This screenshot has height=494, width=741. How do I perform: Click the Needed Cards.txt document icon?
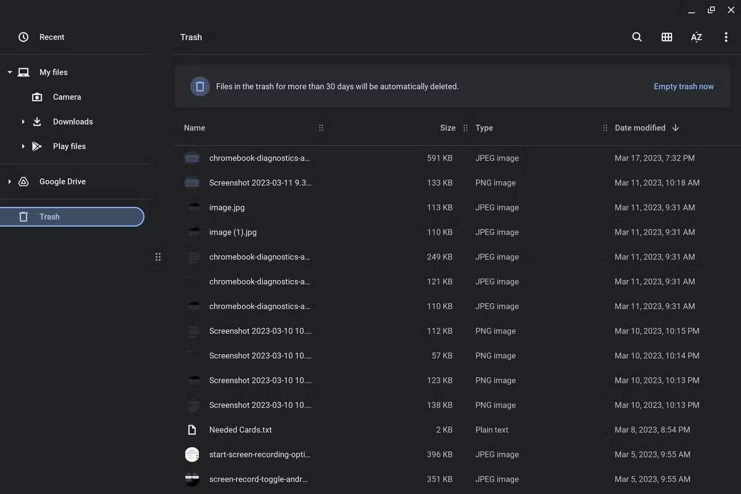click(192, 430)
